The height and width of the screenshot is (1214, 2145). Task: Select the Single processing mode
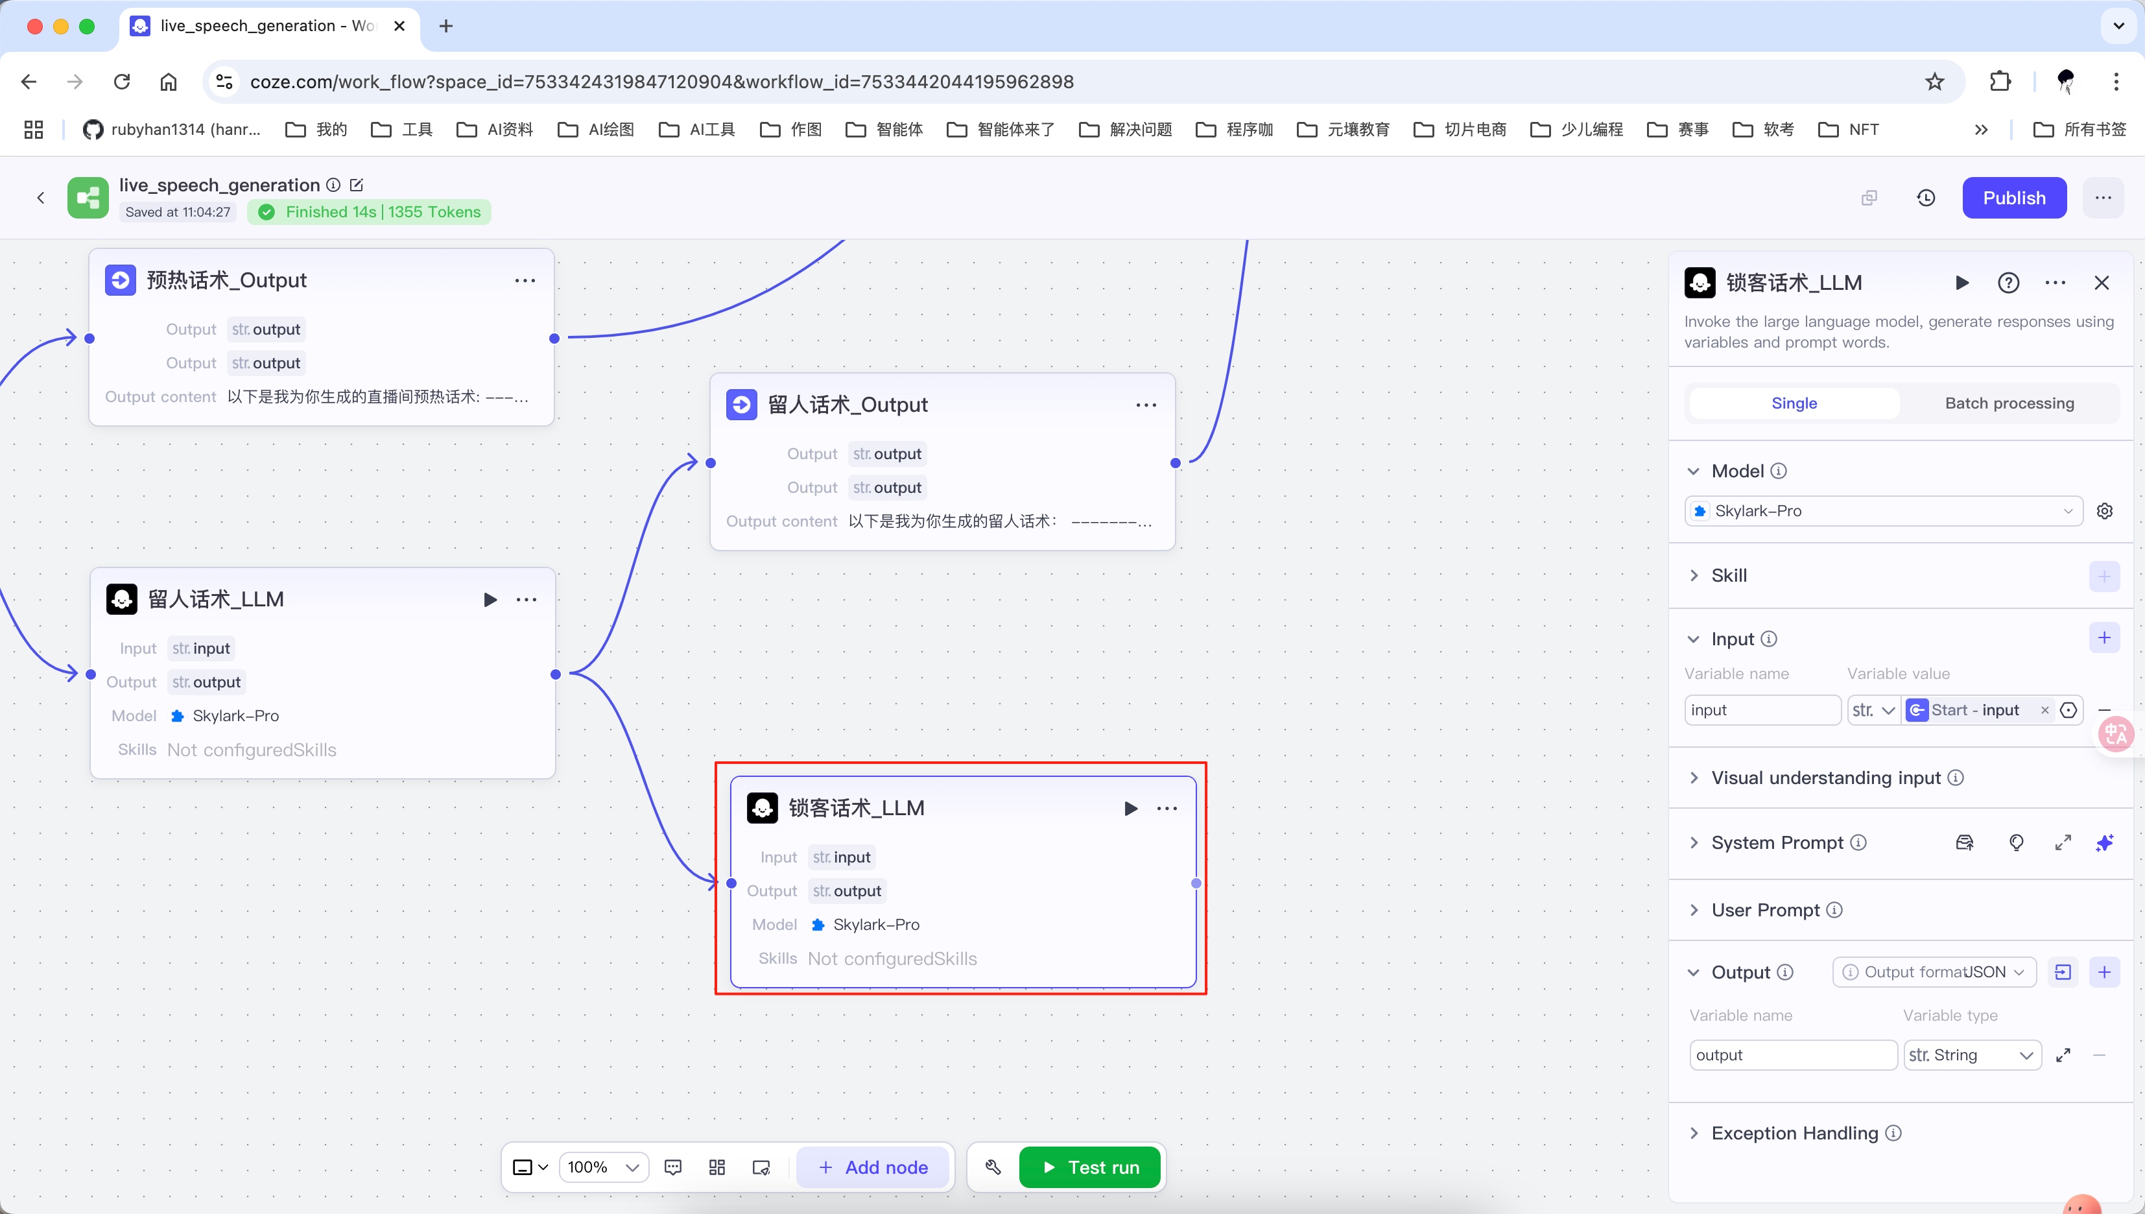pos(1794,403)
